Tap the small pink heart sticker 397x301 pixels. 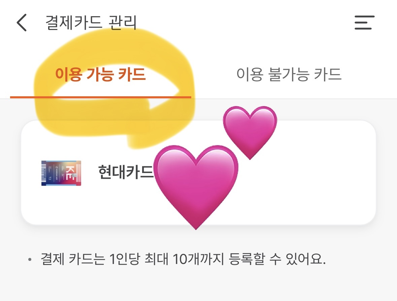(250, 132)
